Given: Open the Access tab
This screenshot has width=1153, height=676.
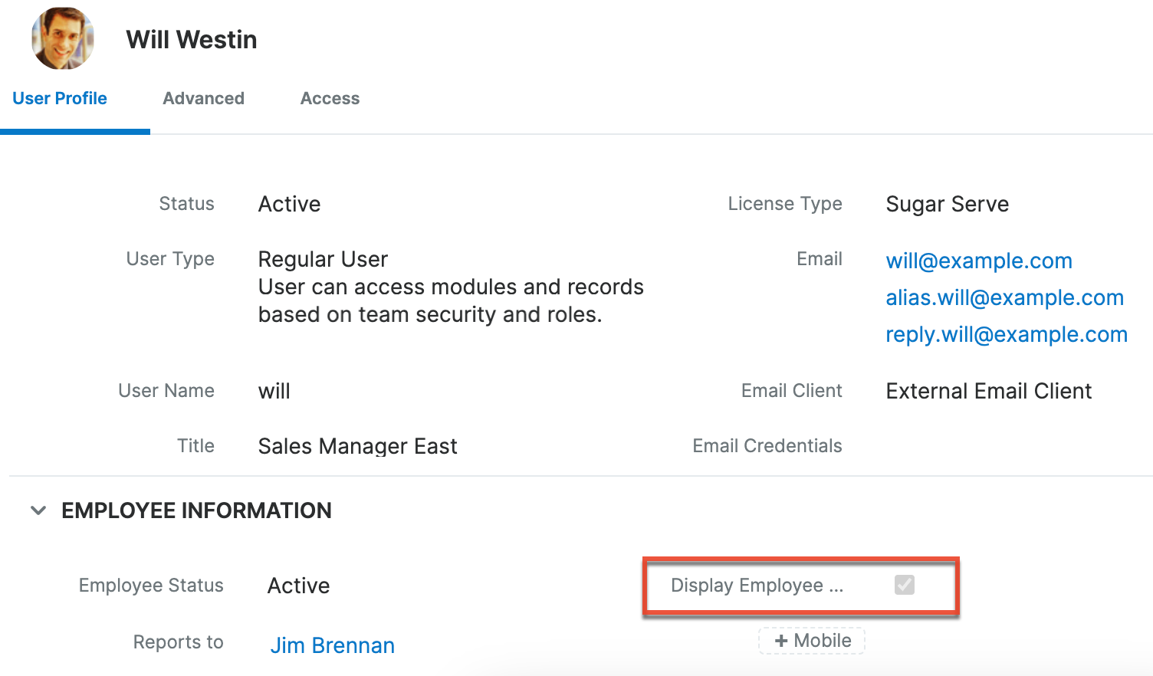Looking at the screenshot, I should pyautogui.click(x=330, y=99).
